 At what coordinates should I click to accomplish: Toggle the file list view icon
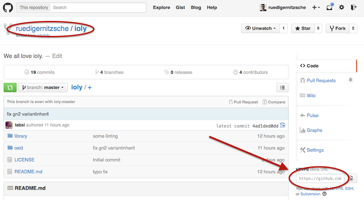point(282,87)
